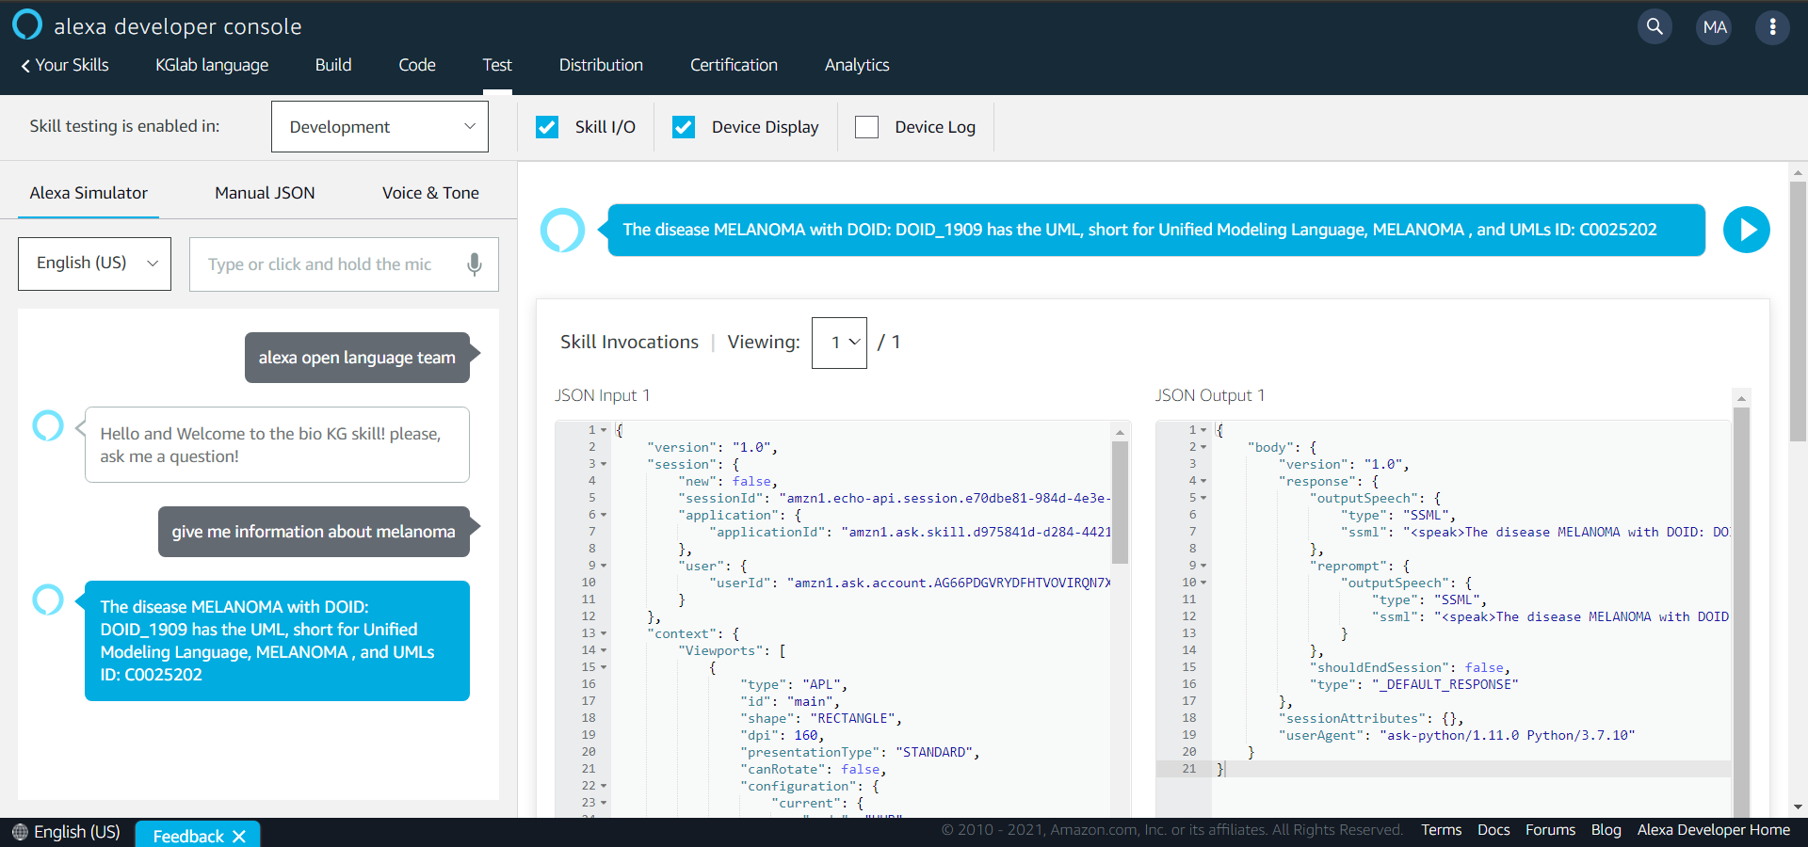Close the Feedback panel with the X
This screenshot has width=1808, height=847.
click(239, 836)
